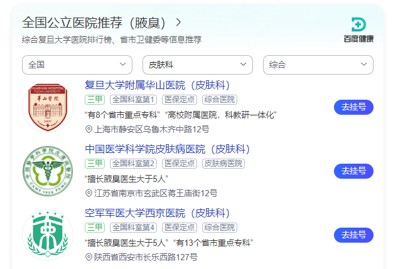This screenshot has height=269, width=398.
Task: Click 去挂号 button for 皮肤病医院
Action: click(353, 171)
